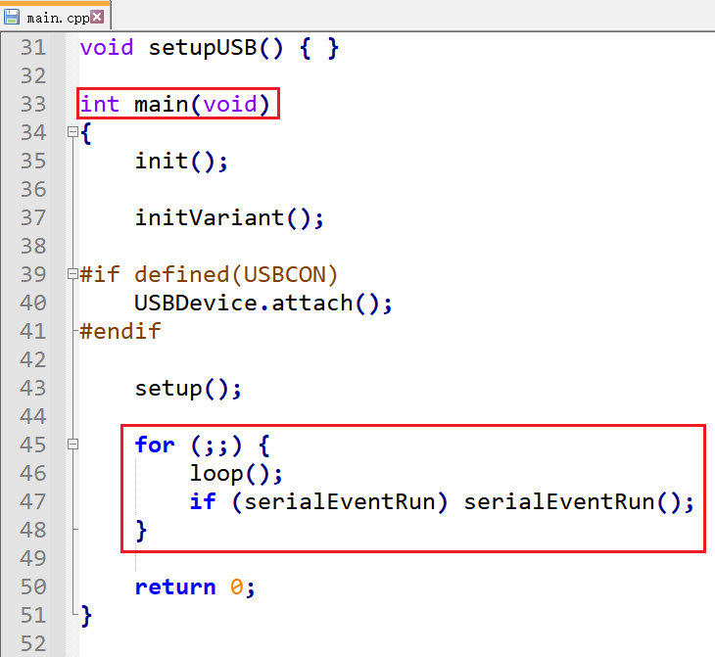The width and height of the screenshot is (715, 657).
Task: Click the closing brace on line 48
Action: 141,531
